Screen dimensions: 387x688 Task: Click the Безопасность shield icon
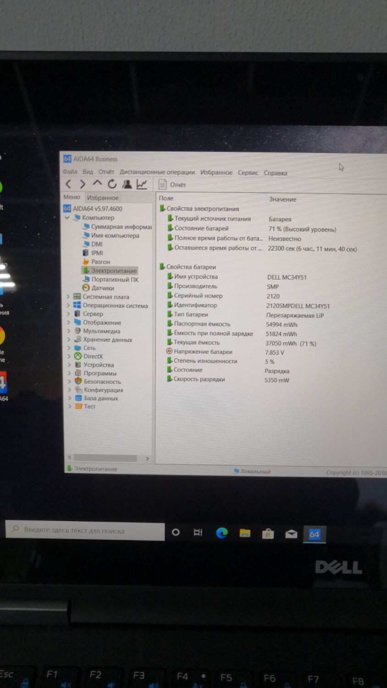click(x=78, y=381)
